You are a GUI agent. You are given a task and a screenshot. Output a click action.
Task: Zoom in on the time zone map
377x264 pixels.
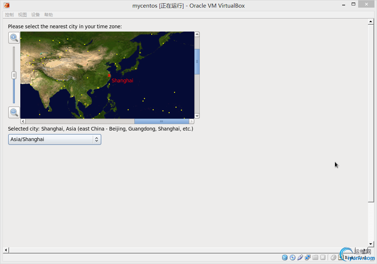14,38
